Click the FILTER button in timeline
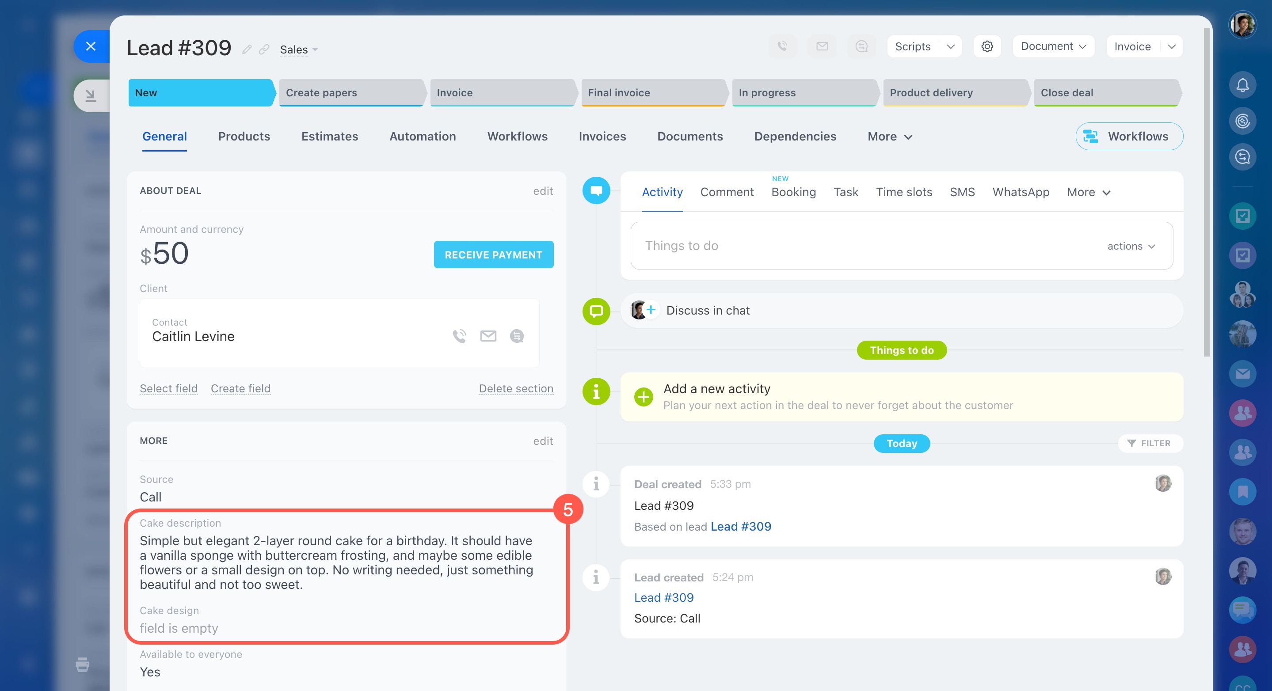 pos(1150,443)
